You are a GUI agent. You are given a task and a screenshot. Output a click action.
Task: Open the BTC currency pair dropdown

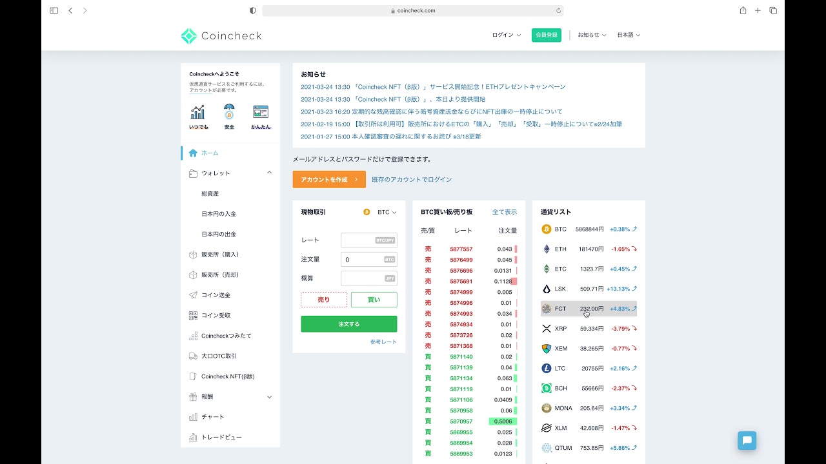tap(386, 212)
